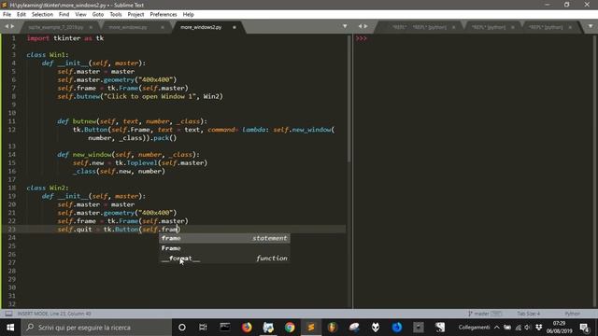Screen dimensions: 598x336
Task: Click the 'class Win2:' line
Action: pos(48,188)
